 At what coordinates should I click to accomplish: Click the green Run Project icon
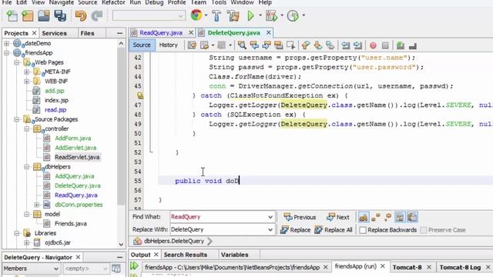(x=250, y=15)
